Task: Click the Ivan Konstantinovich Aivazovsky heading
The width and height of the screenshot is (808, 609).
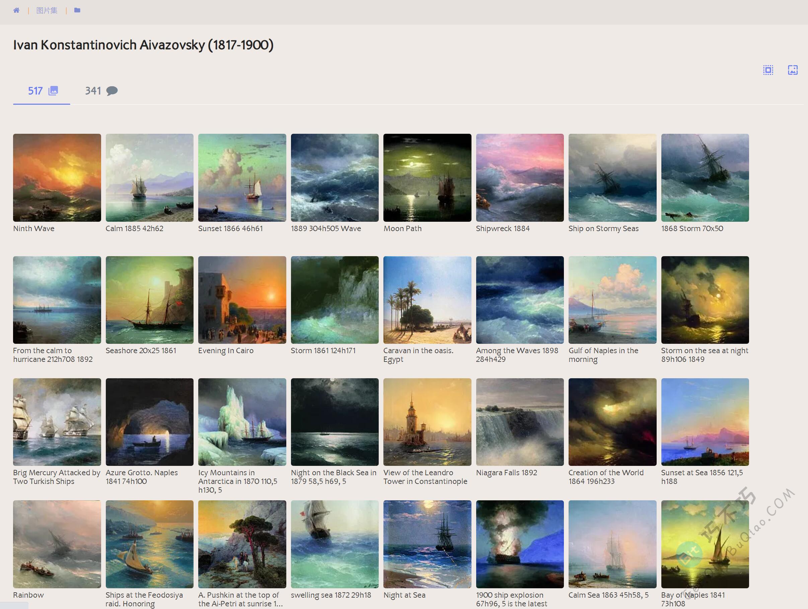Action: tap(143, 45)
